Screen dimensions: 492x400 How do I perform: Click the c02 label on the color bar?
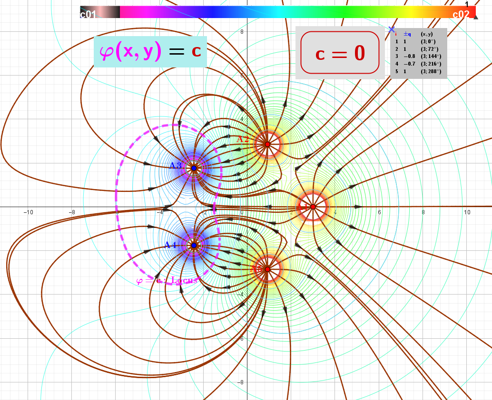pos(461,14)
